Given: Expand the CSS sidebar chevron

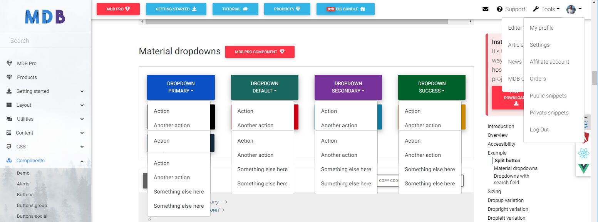Looking at the screenshot, I should pyautogui.click(x=82, y=147).
